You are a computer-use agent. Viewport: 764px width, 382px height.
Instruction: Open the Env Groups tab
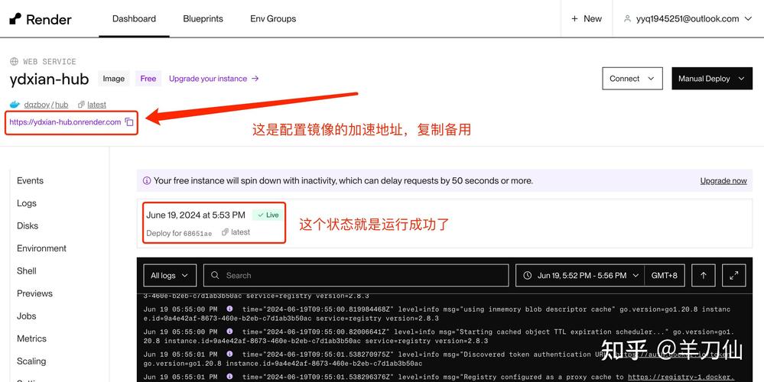click(x=273, y=18)
